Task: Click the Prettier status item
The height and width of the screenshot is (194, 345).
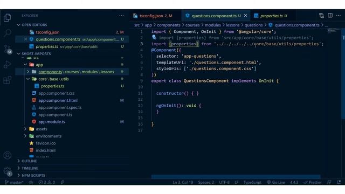Action: click(313, 182)
